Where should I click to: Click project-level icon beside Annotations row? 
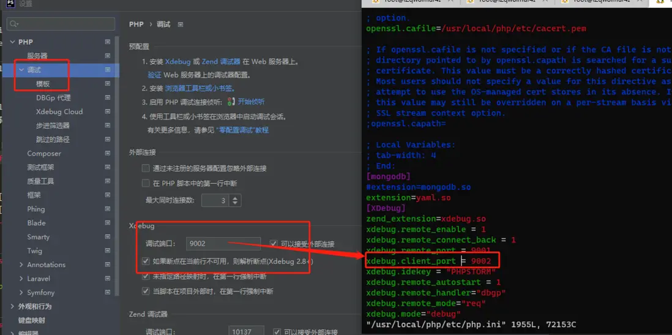click(108, 265)
